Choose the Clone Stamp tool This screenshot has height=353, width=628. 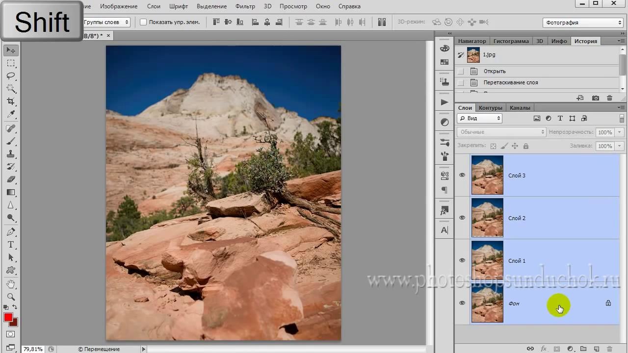tap(11, 154)
